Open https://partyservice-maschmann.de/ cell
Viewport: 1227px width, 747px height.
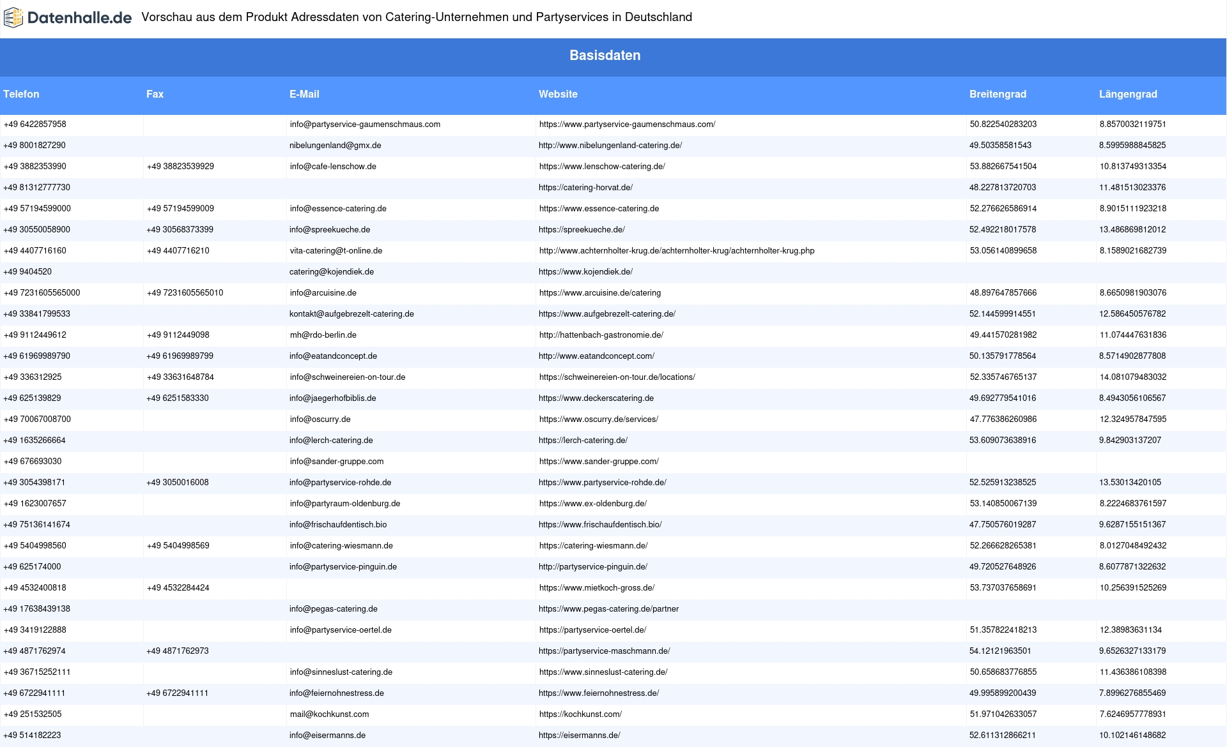point(605,651)
